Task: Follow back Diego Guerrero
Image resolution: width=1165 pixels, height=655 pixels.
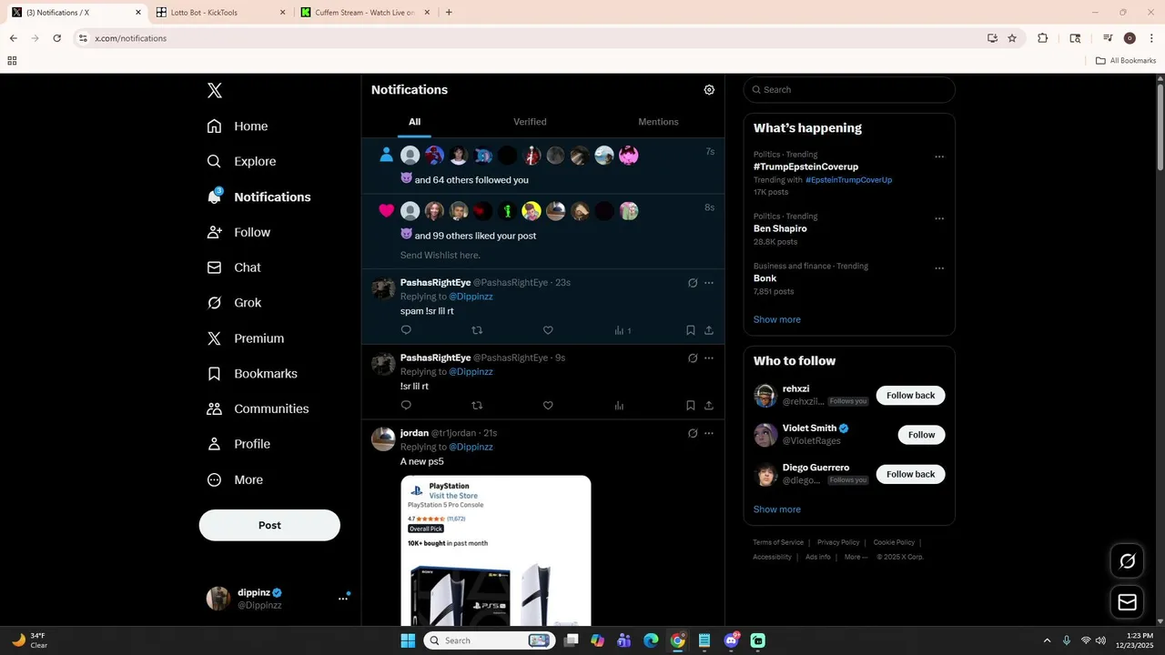Action: pyautogui.click(x=910, y=474)
